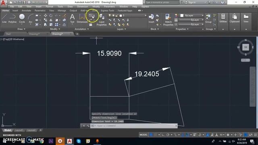This screenshot has height=145, width=258.
Task: Click the date and time in the system tray
Action: (x=242, y=141)
